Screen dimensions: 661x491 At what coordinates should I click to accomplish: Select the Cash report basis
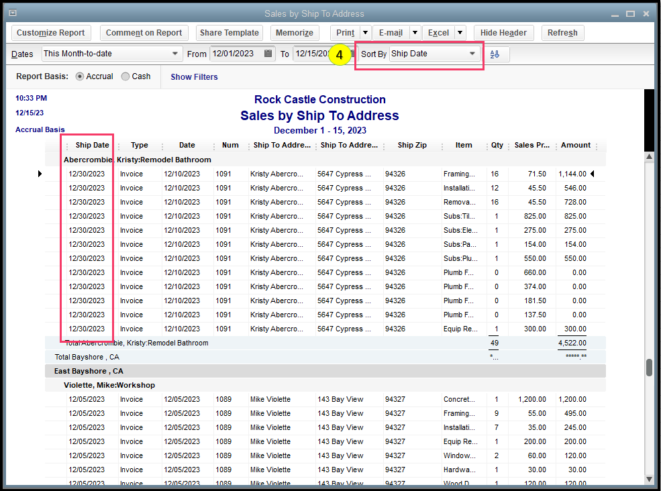(x=125, y=76)
